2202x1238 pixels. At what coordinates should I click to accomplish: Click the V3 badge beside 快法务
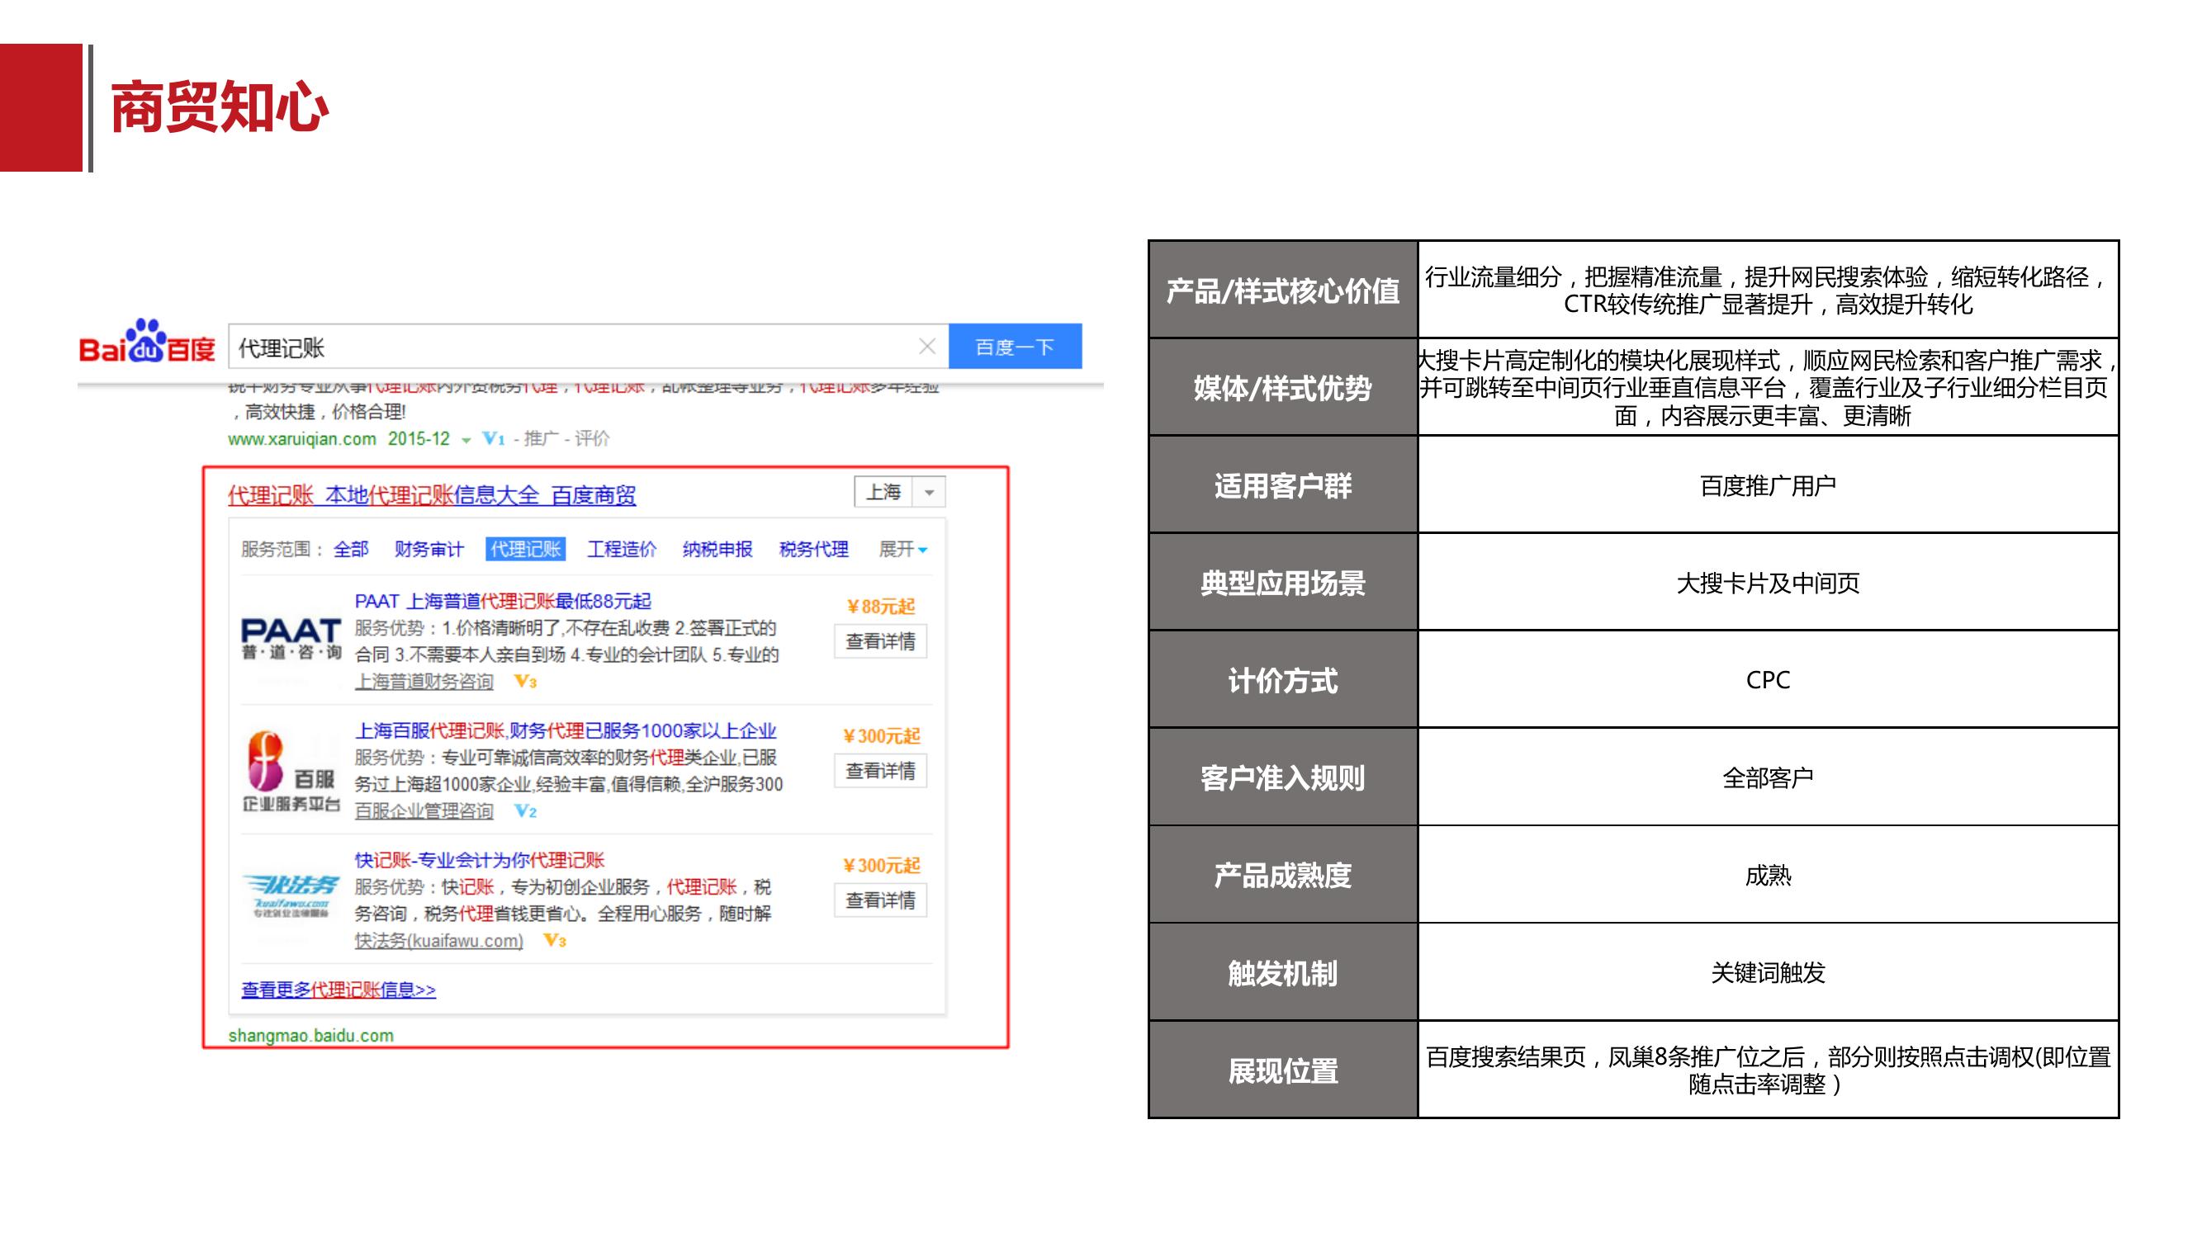point(555,941)
